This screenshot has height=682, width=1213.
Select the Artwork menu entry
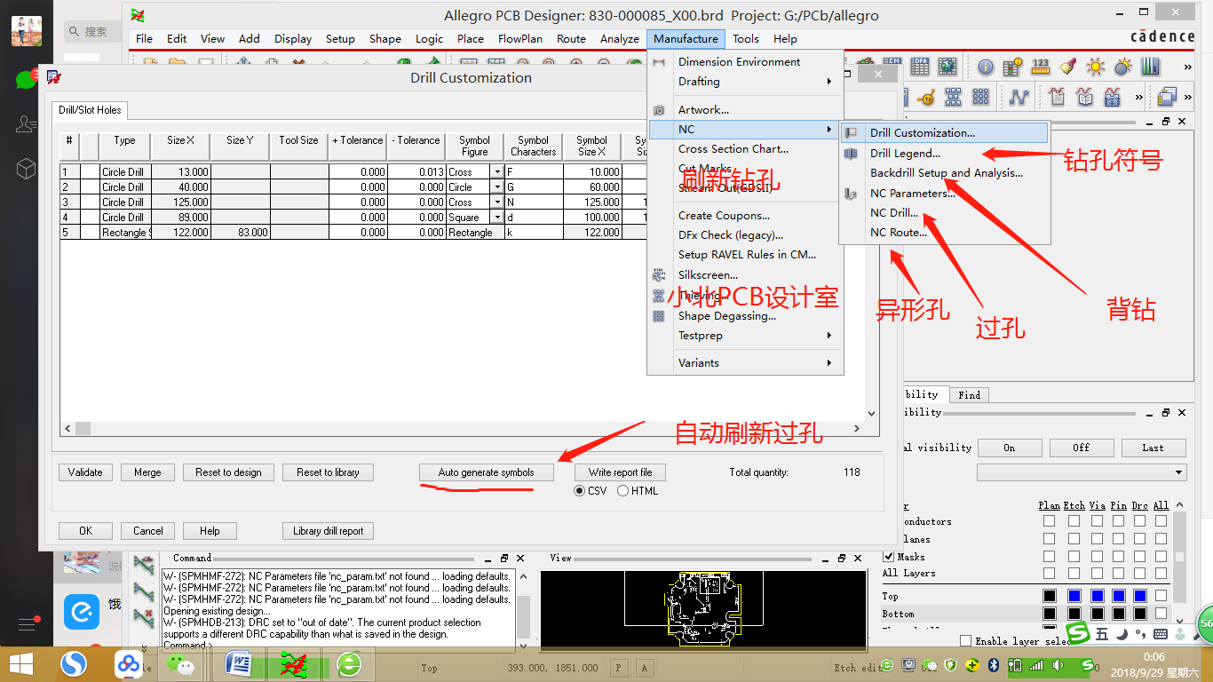703,110
